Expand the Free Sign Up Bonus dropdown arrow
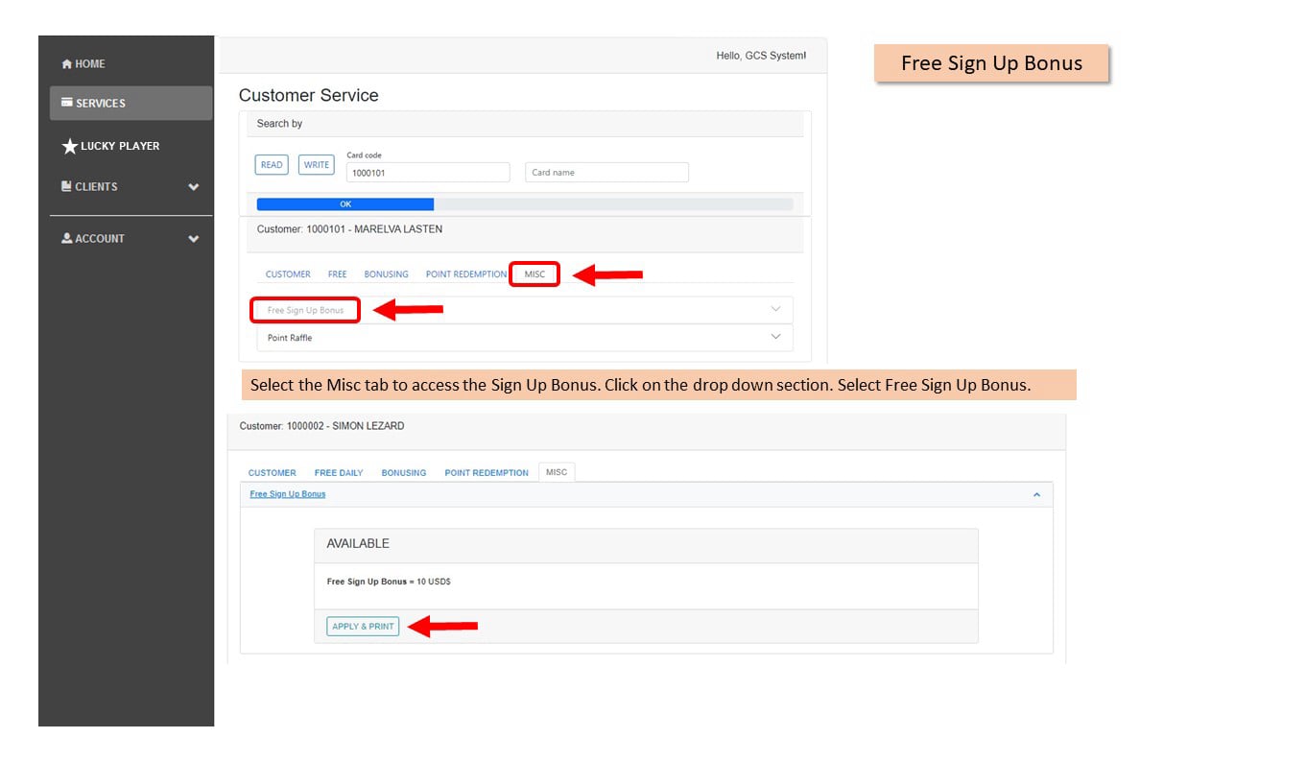This screenshot has width=1306, height=762. click(x=776, y=309)
